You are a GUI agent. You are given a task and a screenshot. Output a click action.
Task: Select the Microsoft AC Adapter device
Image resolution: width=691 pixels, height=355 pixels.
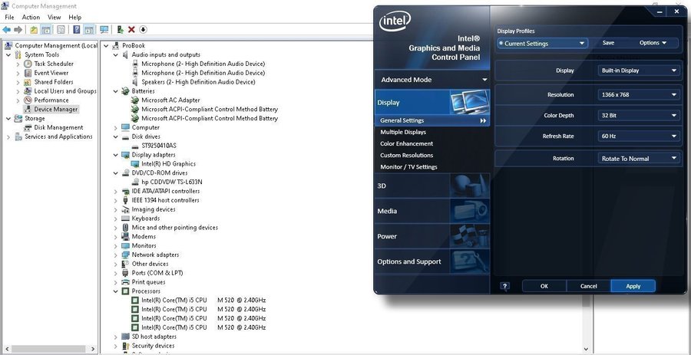point(170,100)
